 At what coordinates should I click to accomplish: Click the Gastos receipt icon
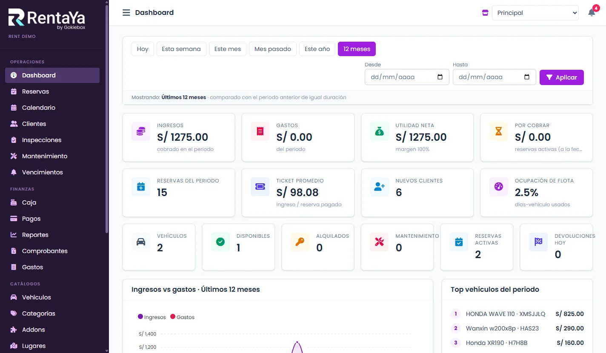260,131
